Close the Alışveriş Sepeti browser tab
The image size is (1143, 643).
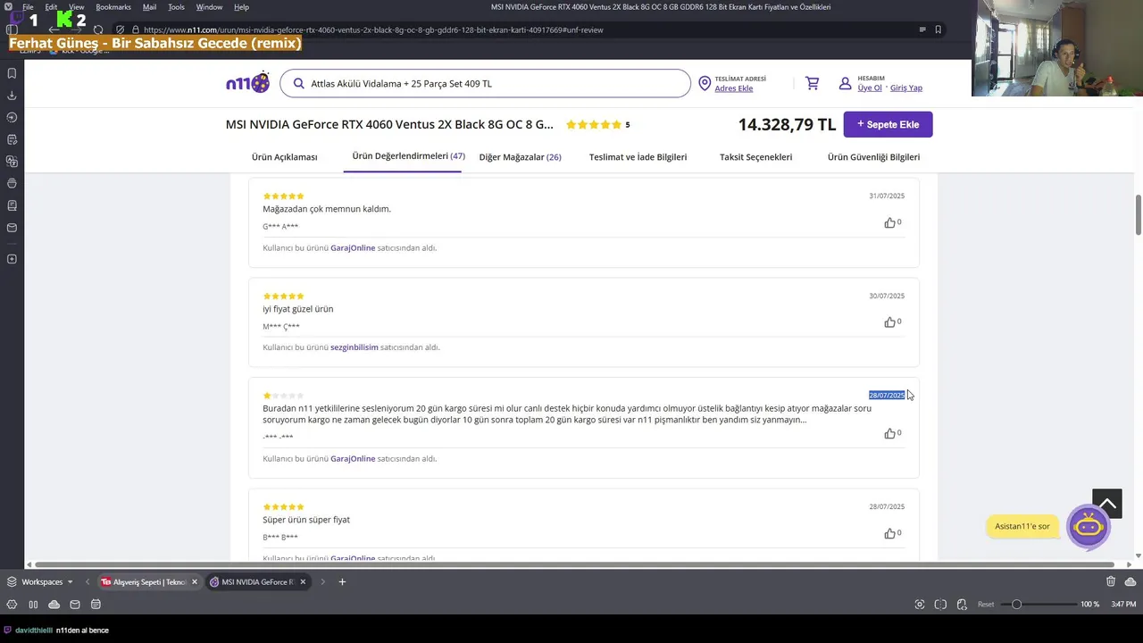[x=195, y=582]
